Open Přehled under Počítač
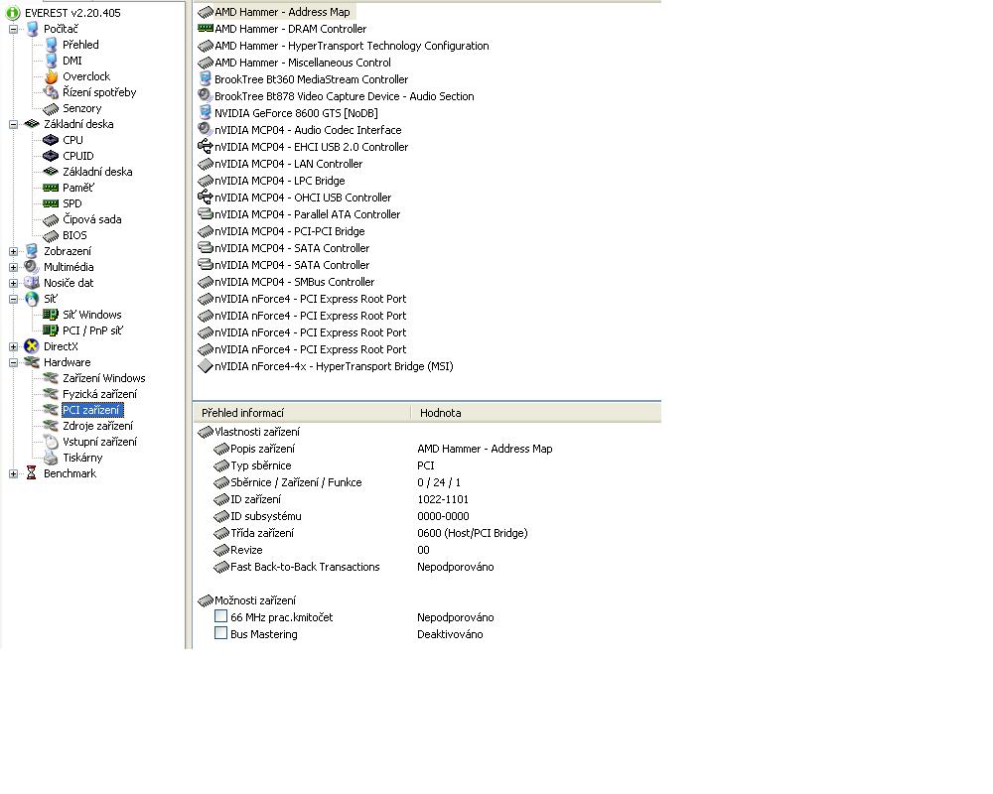 pyautogui.click(x=80, y=45)
